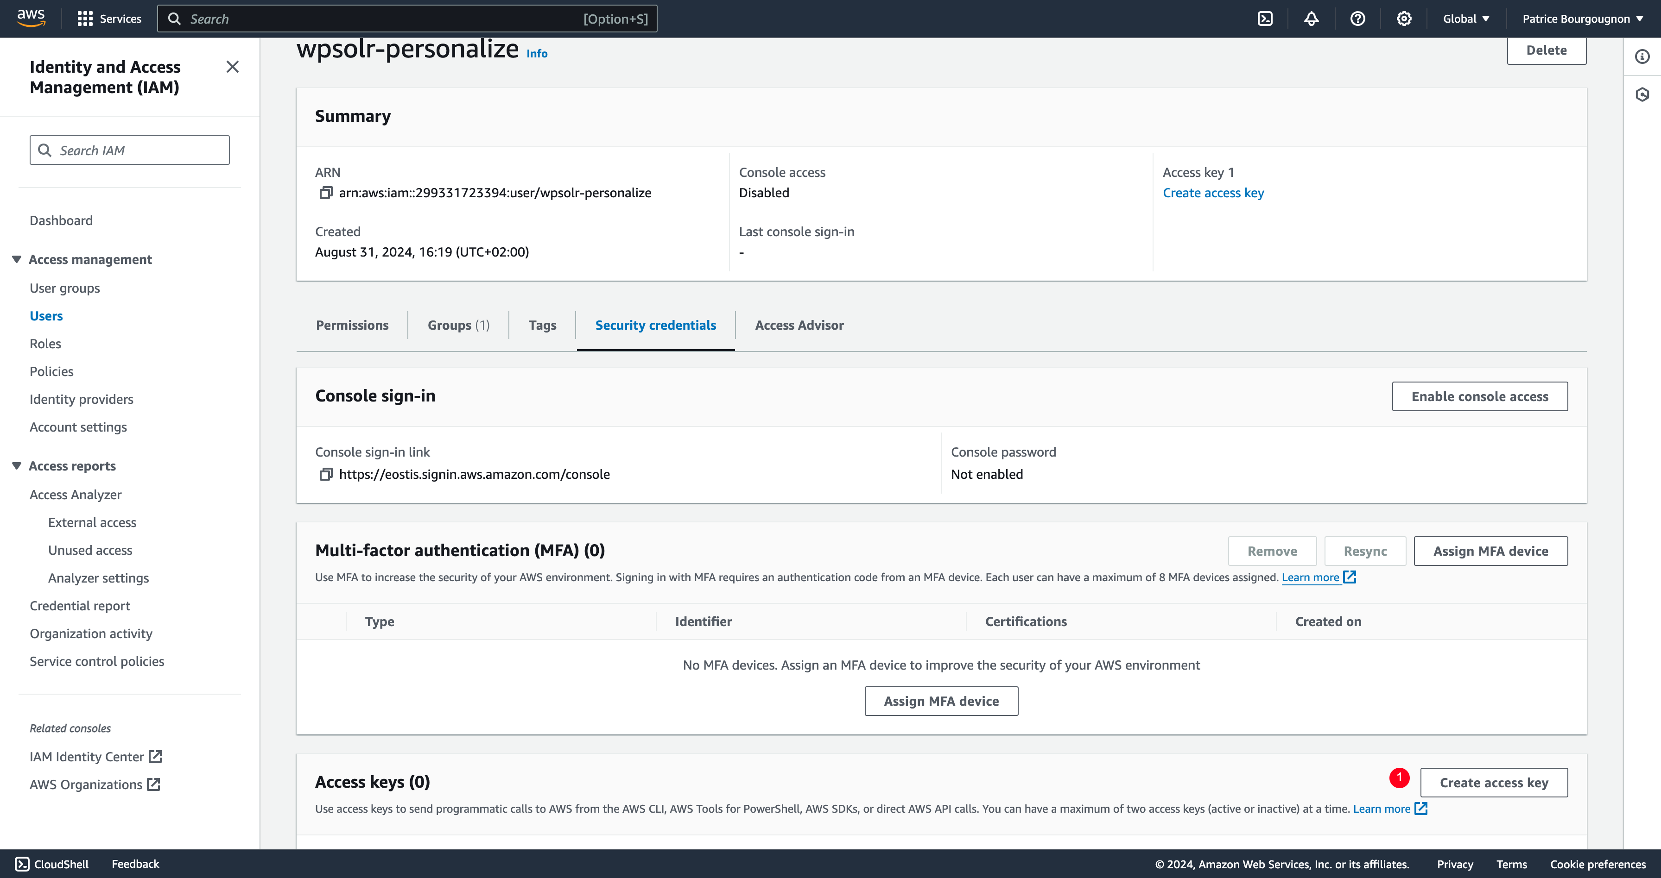The image size is (1661, 878).
Task: Open Access Analyzer page
Action: pos(76,494)
